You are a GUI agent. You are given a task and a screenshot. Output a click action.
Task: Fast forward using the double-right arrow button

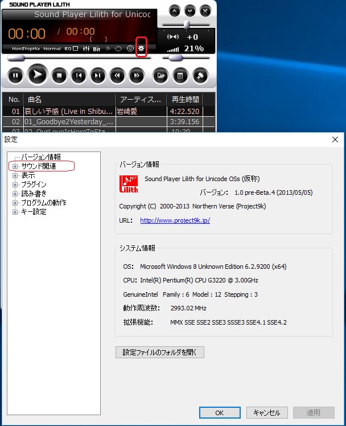(137, 76)
